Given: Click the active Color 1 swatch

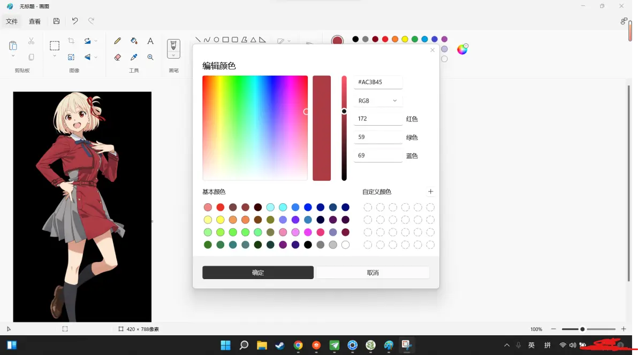Looking at the screenshot, I should [337, 40].
